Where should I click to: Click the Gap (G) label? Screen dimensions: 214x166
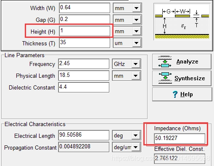click(x=45, y=20)
